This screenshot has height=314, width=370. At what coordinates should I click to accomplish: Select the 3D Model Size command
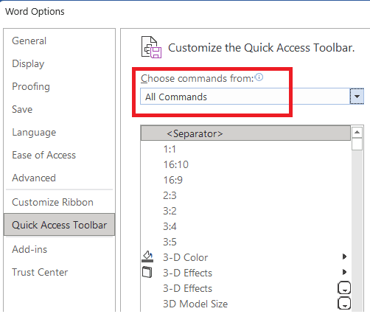point(245,304)
